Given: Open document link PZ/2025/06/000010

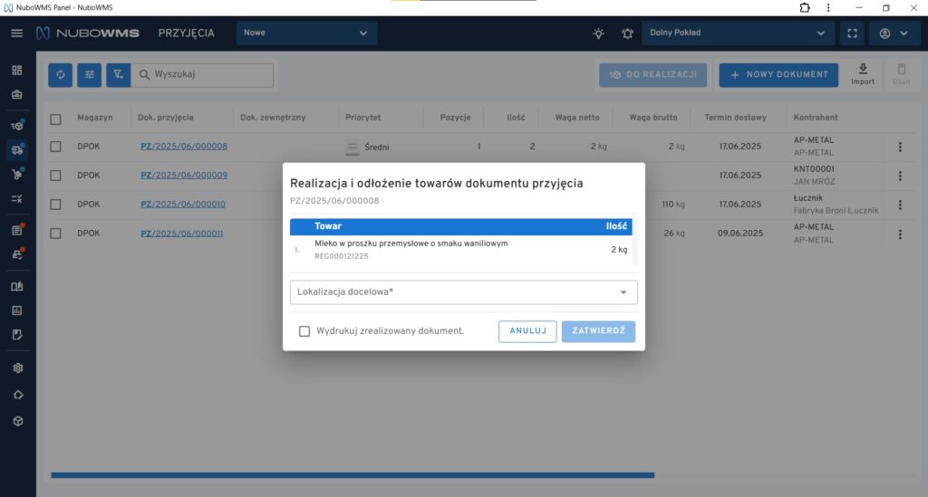Looking at the screenshot, I should (x=183, y=205).
